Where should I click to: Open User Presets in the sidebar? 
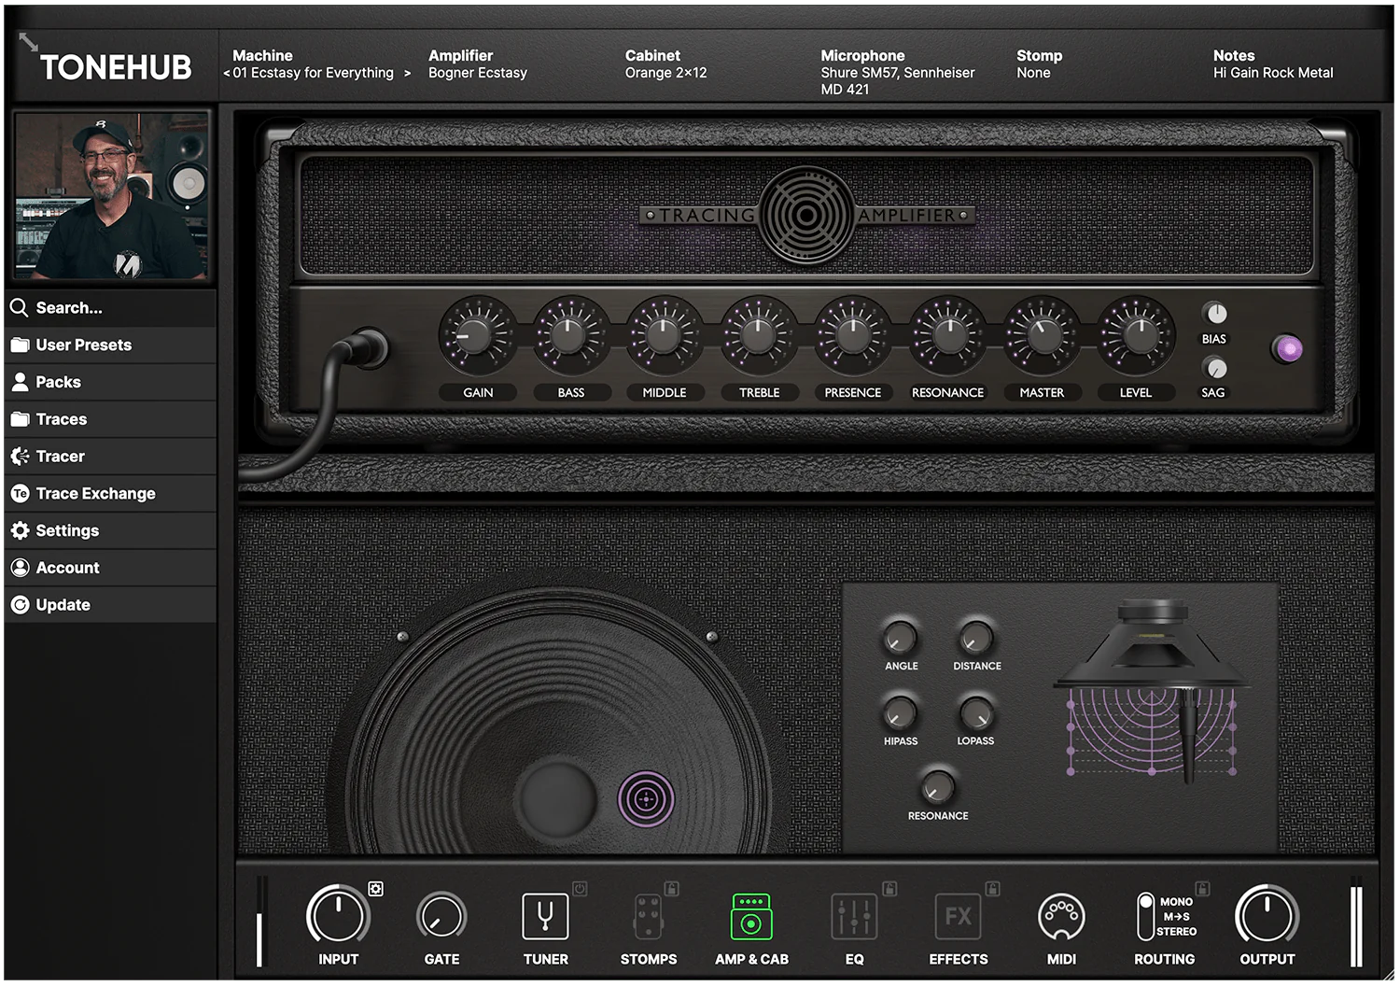[x=110, y=345]
